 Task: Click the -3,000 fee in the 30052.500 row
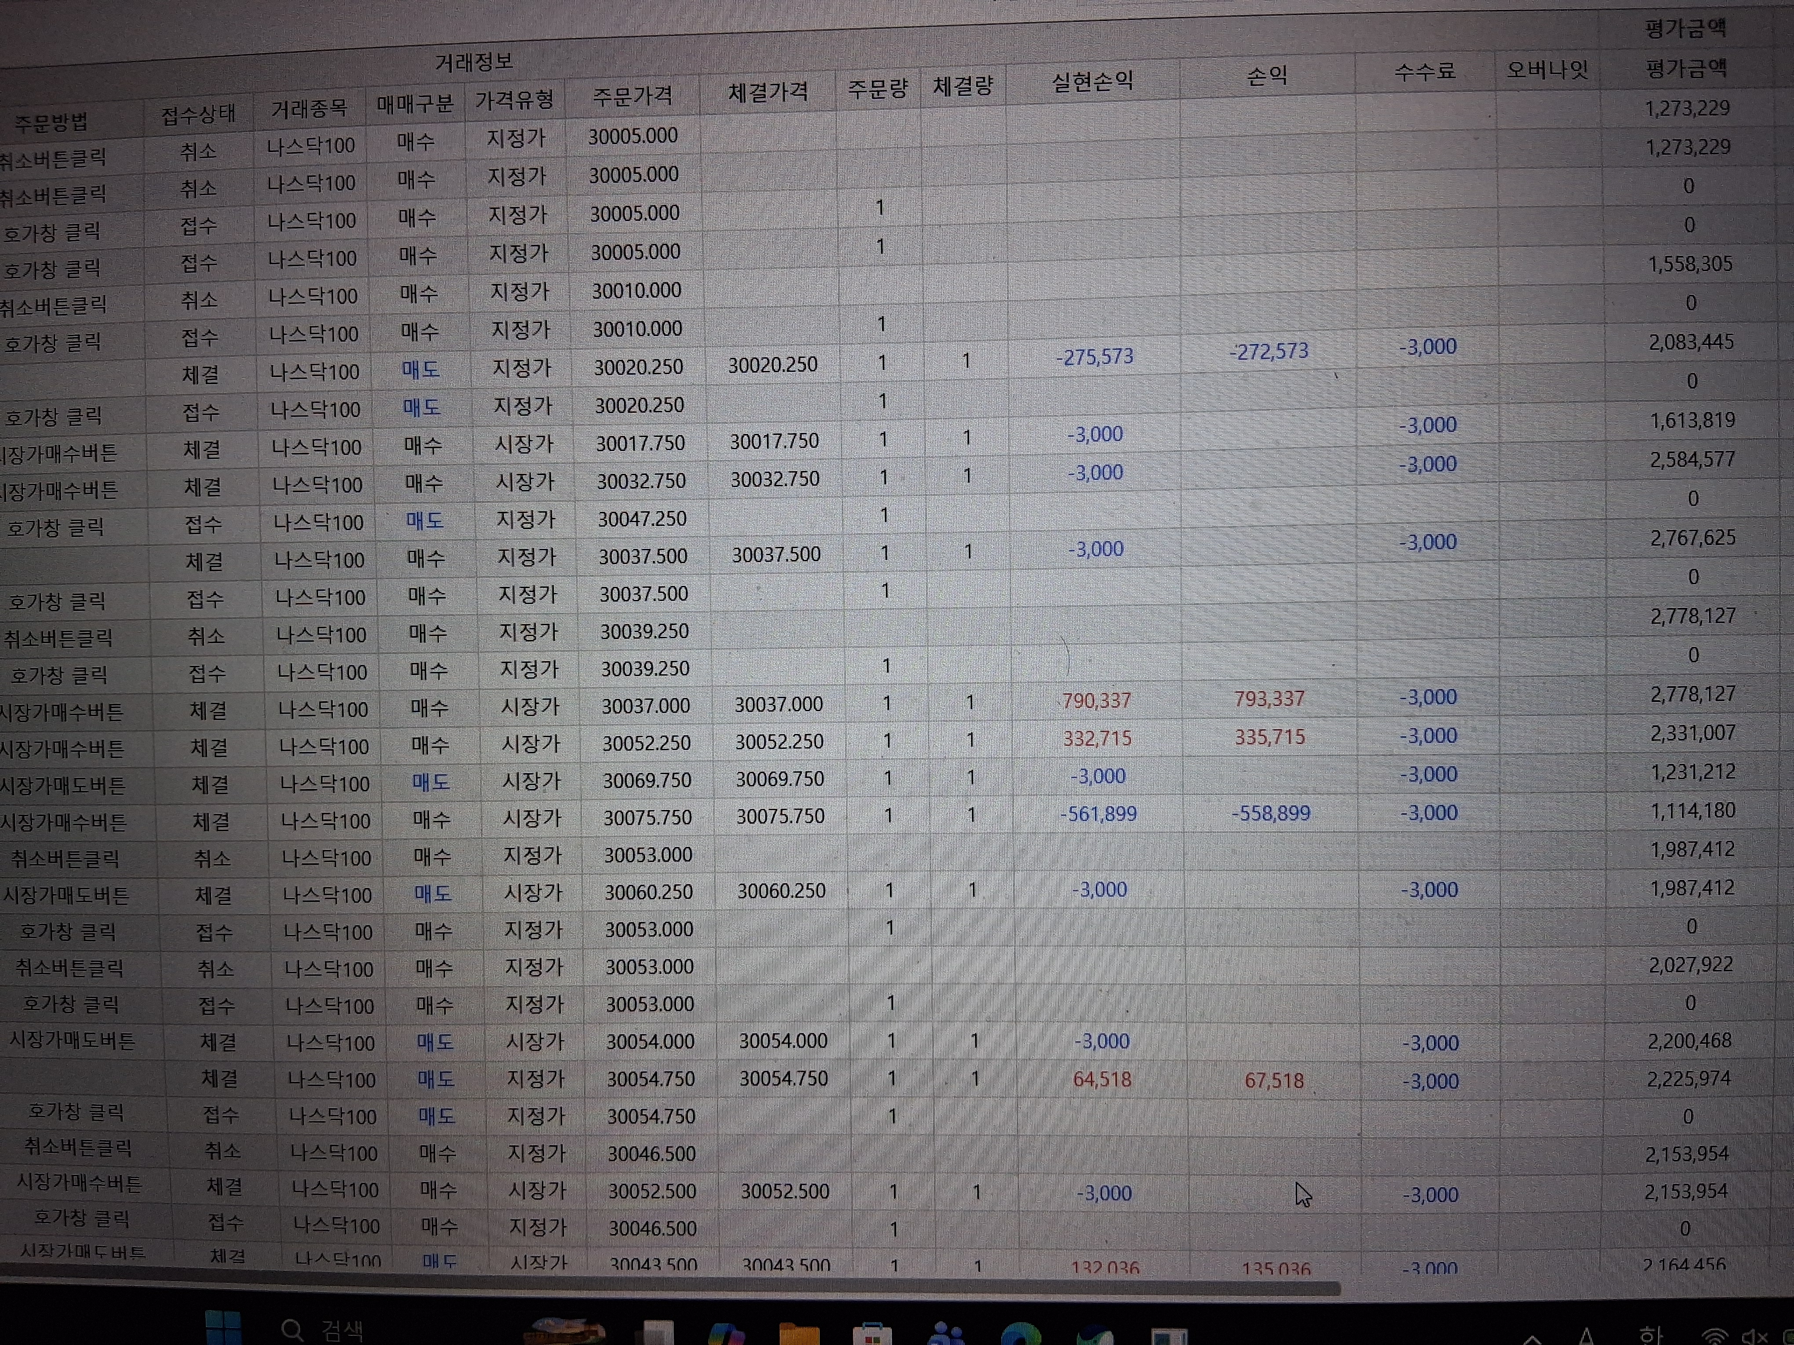pyautogui.click(x=1431, y=1195)
